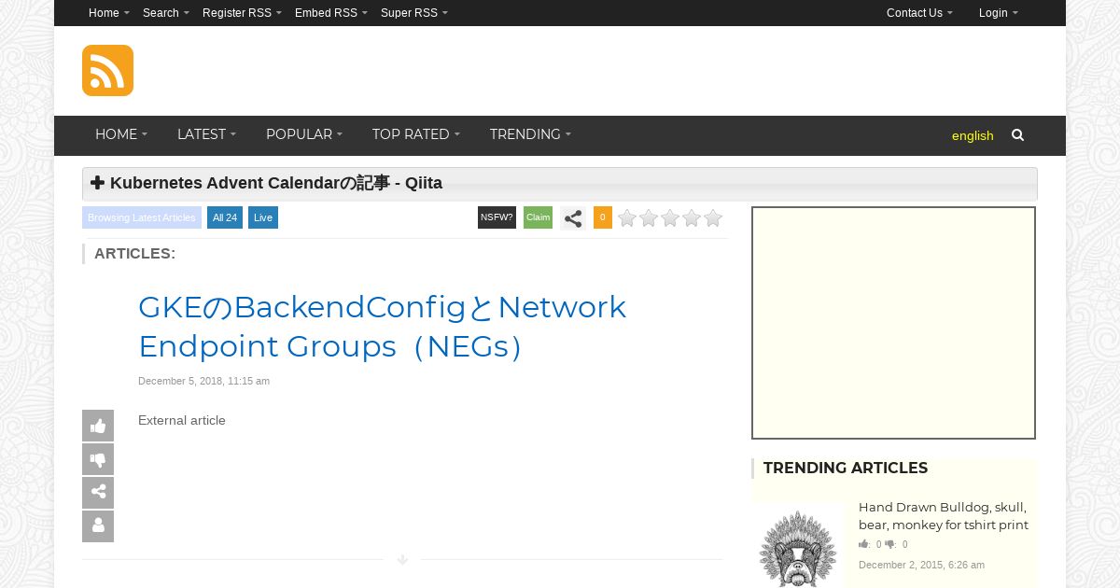
Task: Click the orange RSS feed logo
Action: pyautogui.click(x=107, y=70)
